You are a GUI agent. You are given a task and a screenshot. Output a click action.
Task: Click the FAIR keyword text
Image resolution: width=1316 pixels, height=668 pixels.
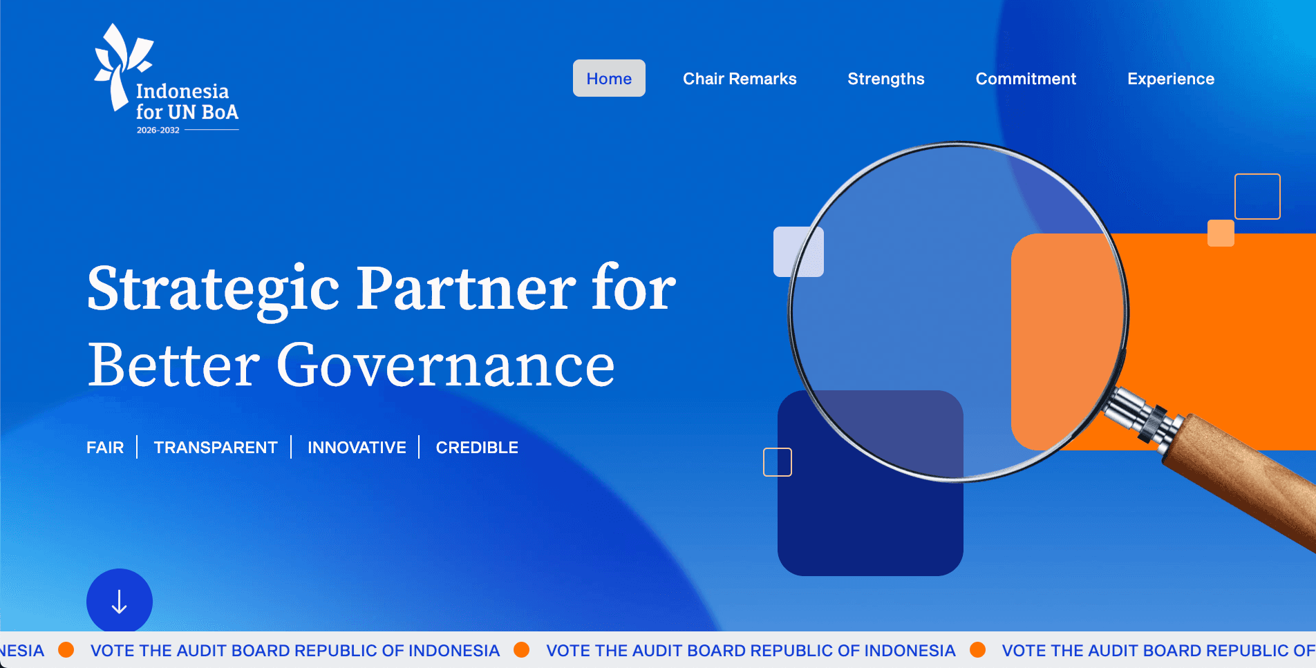tap(105, 448)
